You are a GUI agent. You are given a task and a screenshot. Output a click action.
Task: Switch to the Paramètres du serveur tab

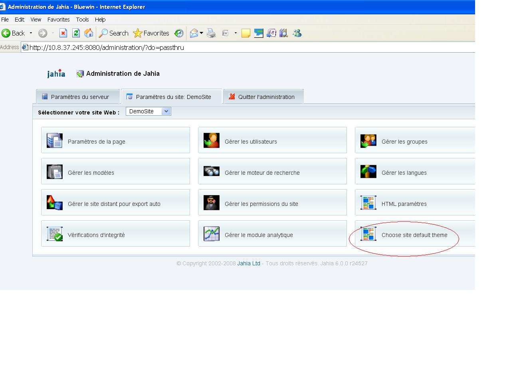78,97
